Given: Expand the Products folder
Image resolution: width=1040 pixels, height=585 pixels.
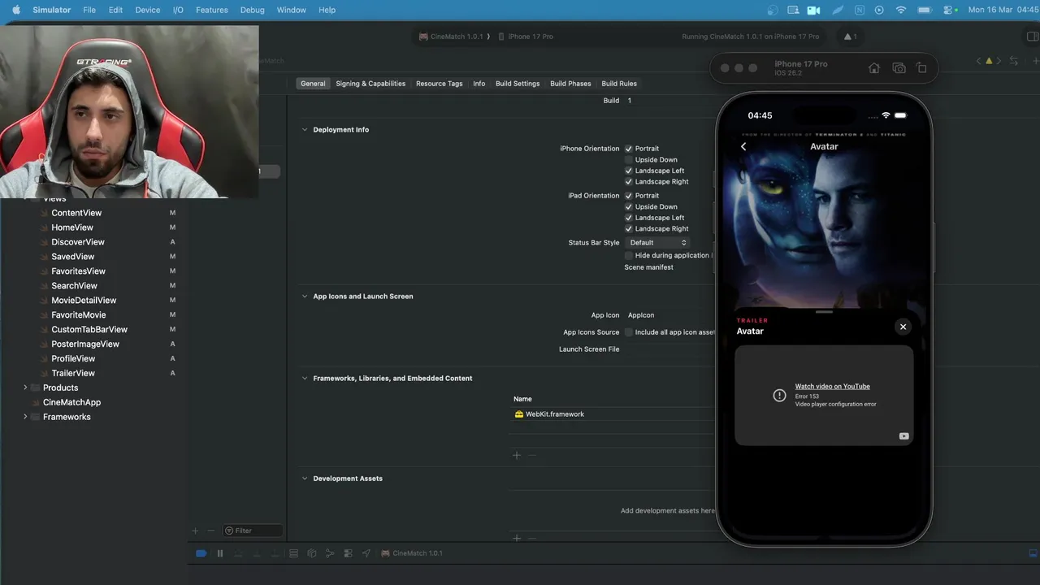Looking at the screenshot, I should pos(25,388).
